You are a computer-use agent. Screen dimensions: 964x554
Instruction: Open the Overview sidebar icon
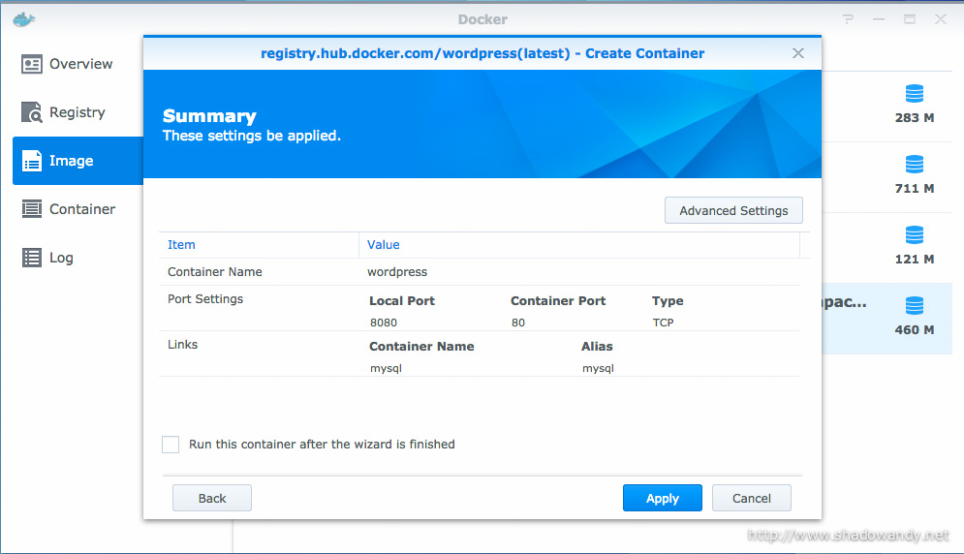pyautogui.click(x=31, y=64)
